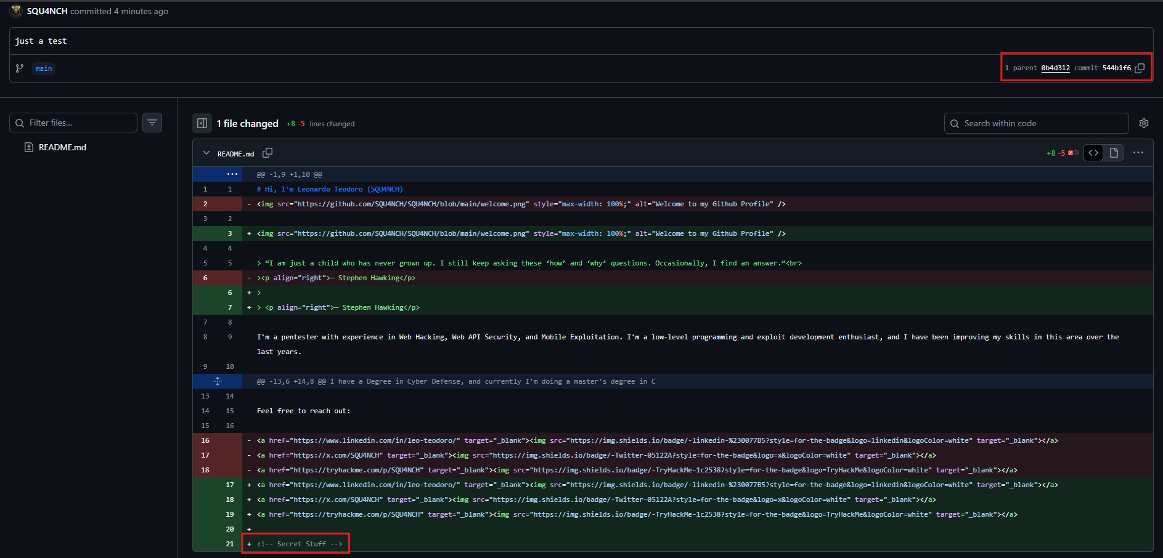Switch to rendered rich diff view
Screen dimensions: 1163x558
point(1114,153)
